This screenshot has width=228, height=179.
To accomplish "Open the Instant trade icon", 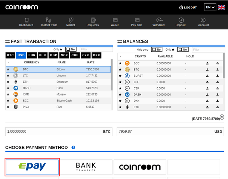I will pyautogui.click(x=48, y=20).
